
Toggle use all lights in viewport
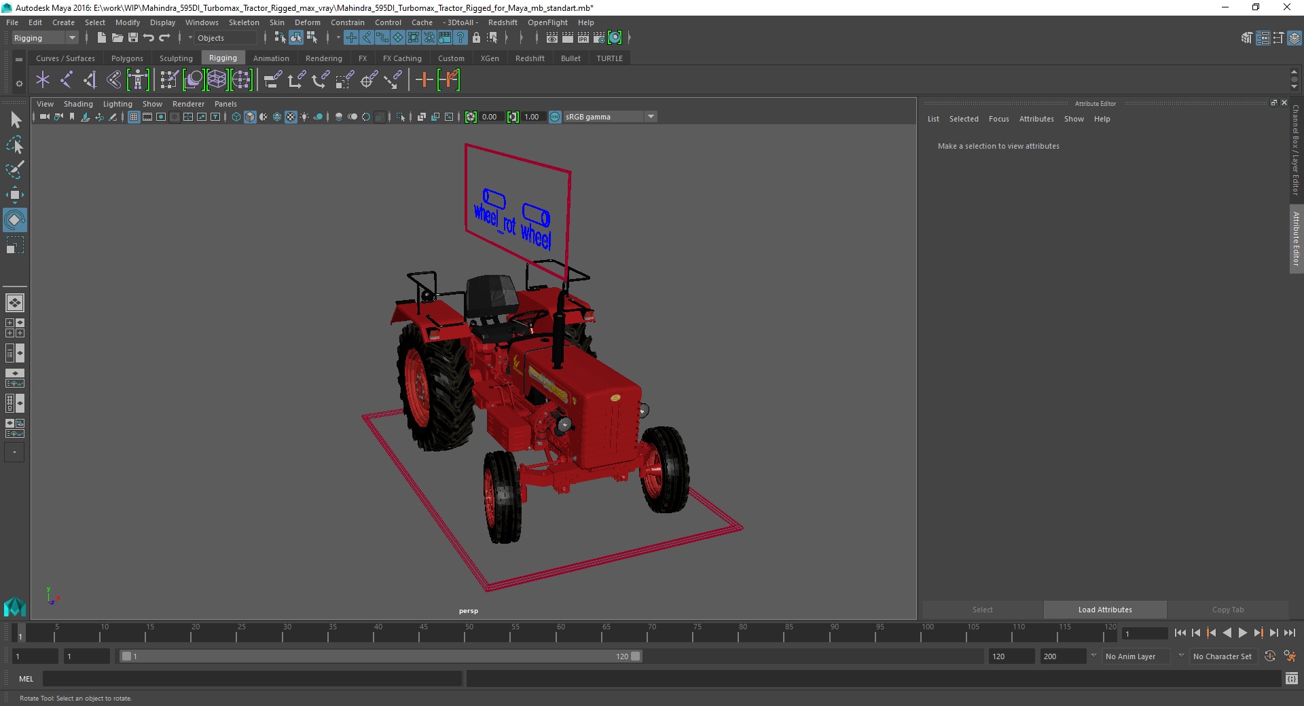click(x=304, y=117)
